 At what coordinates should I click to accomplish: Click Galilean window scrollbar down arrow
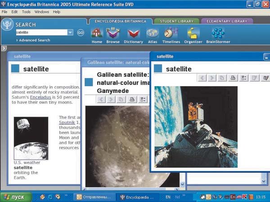(182, 184)
